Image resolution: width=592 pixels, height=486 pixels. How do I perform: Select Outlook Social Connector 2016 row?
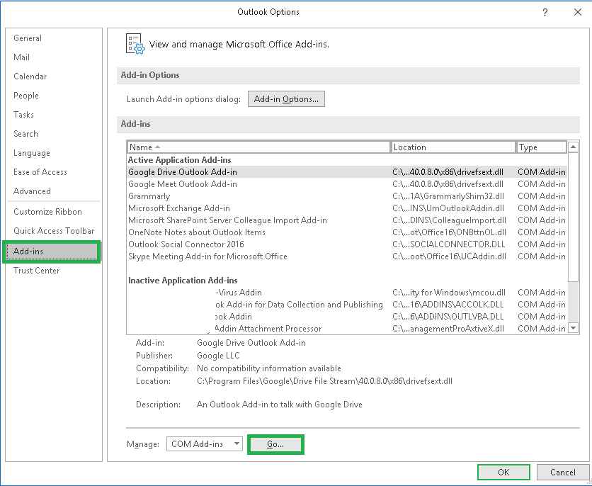(x=346, y=244)
